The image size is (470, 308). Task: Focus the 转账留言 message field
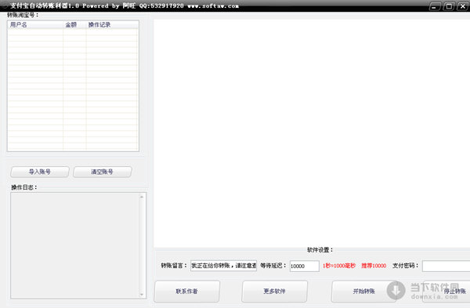point(223,266)
